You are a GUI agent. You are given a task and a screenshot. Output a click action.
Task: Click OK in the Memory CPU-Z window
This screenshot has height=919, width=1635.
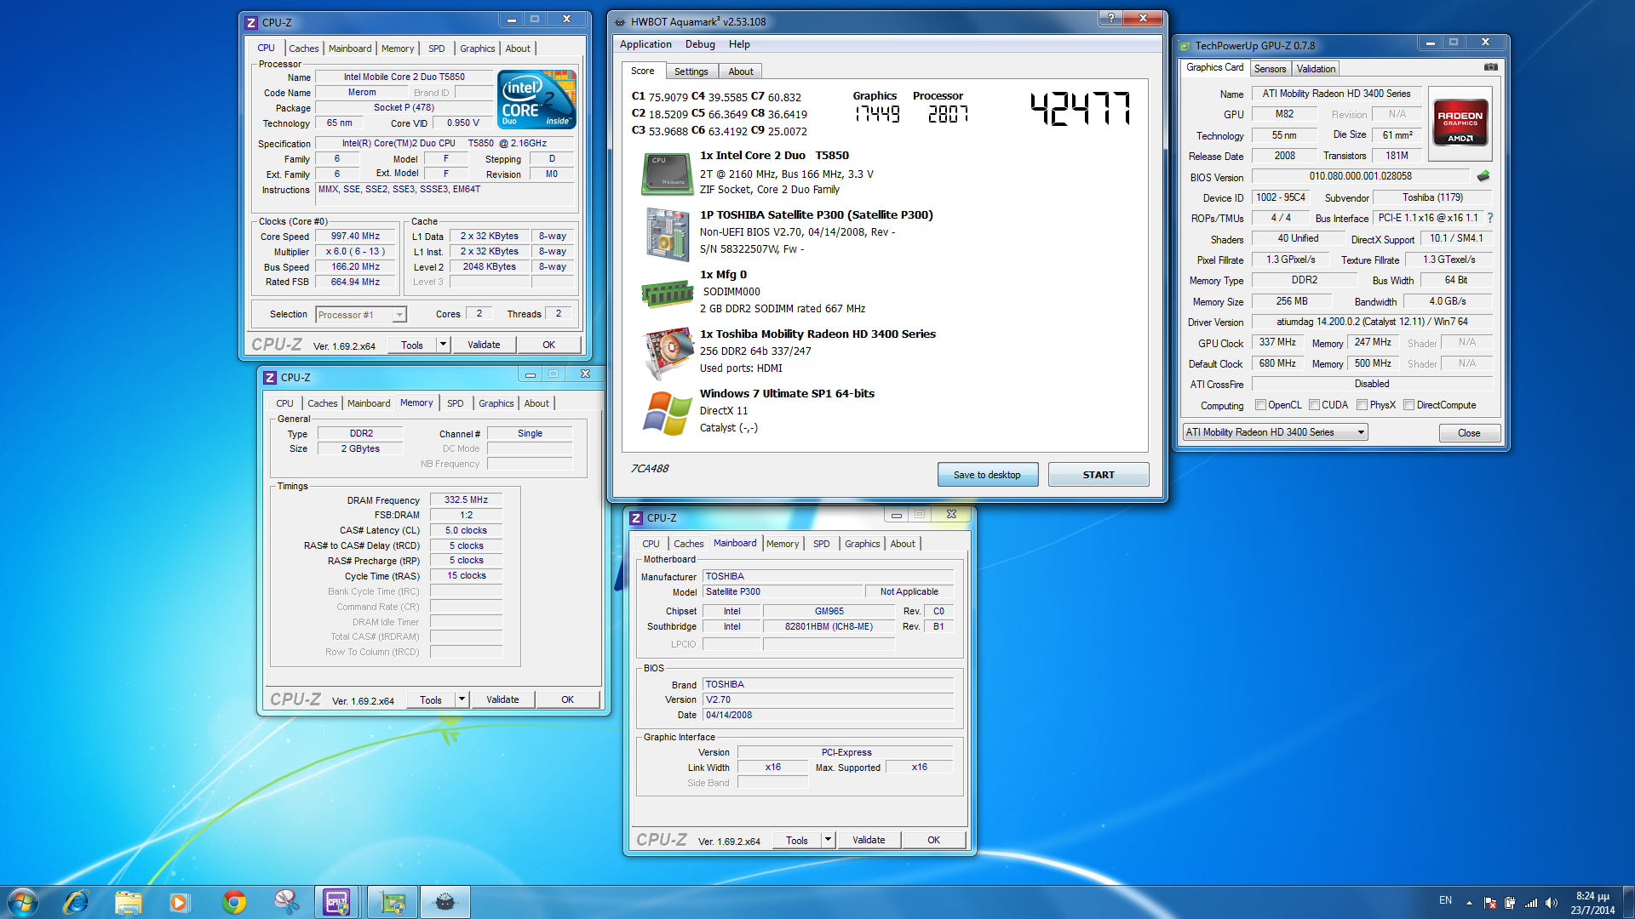pyautogui.click(x=567, y=699)
